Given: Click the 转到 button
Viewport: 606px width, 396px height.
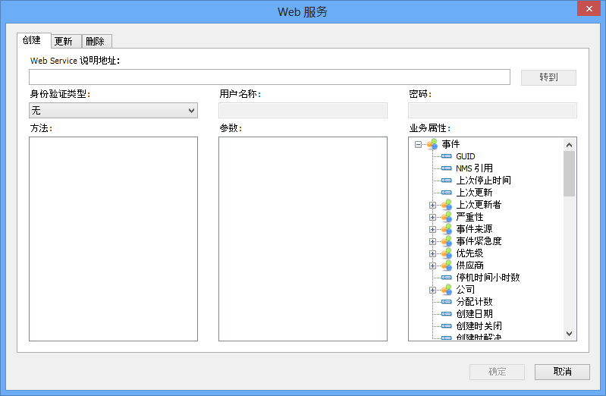Looking at the screenshot, I should [x=548, y=77].
